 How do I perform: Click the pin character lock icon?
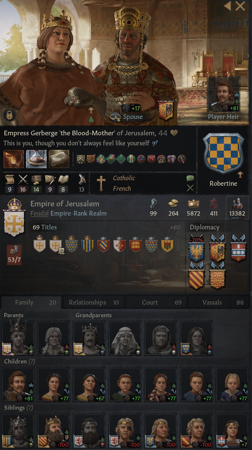point(9,115)
